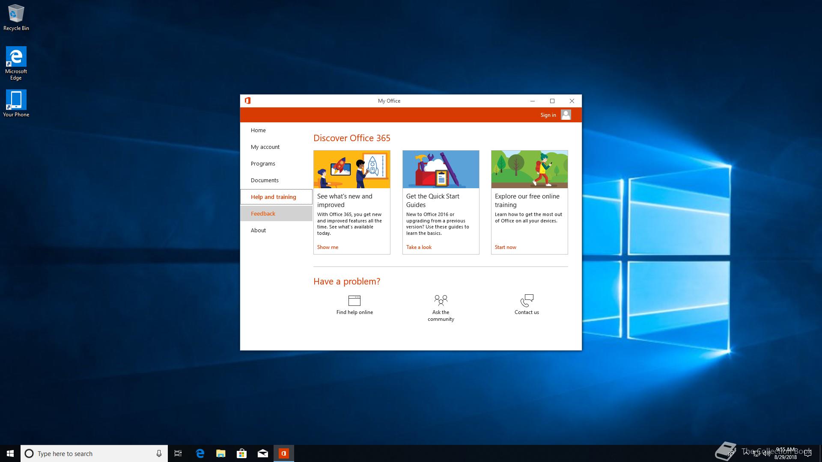The image size is (822, 462).
Task: Click the Find help online browser icon
Action: 354,300
